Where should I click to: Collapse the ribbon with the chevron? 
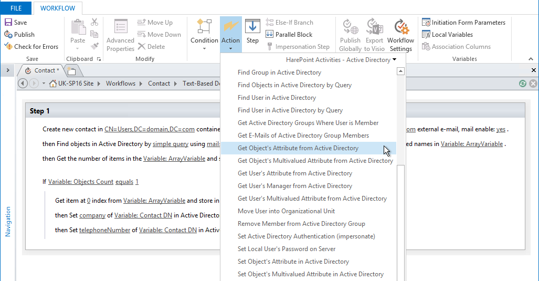531,59
